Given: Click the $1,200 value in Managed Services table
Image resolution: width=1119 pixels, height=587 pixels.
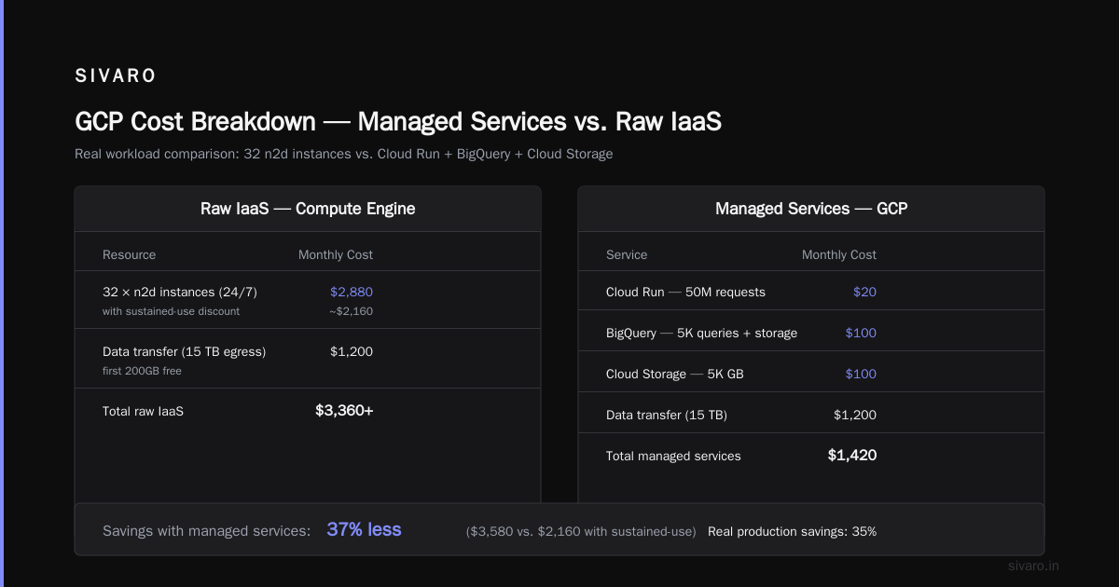Looking at the screenshot, I should coord(855,415).
